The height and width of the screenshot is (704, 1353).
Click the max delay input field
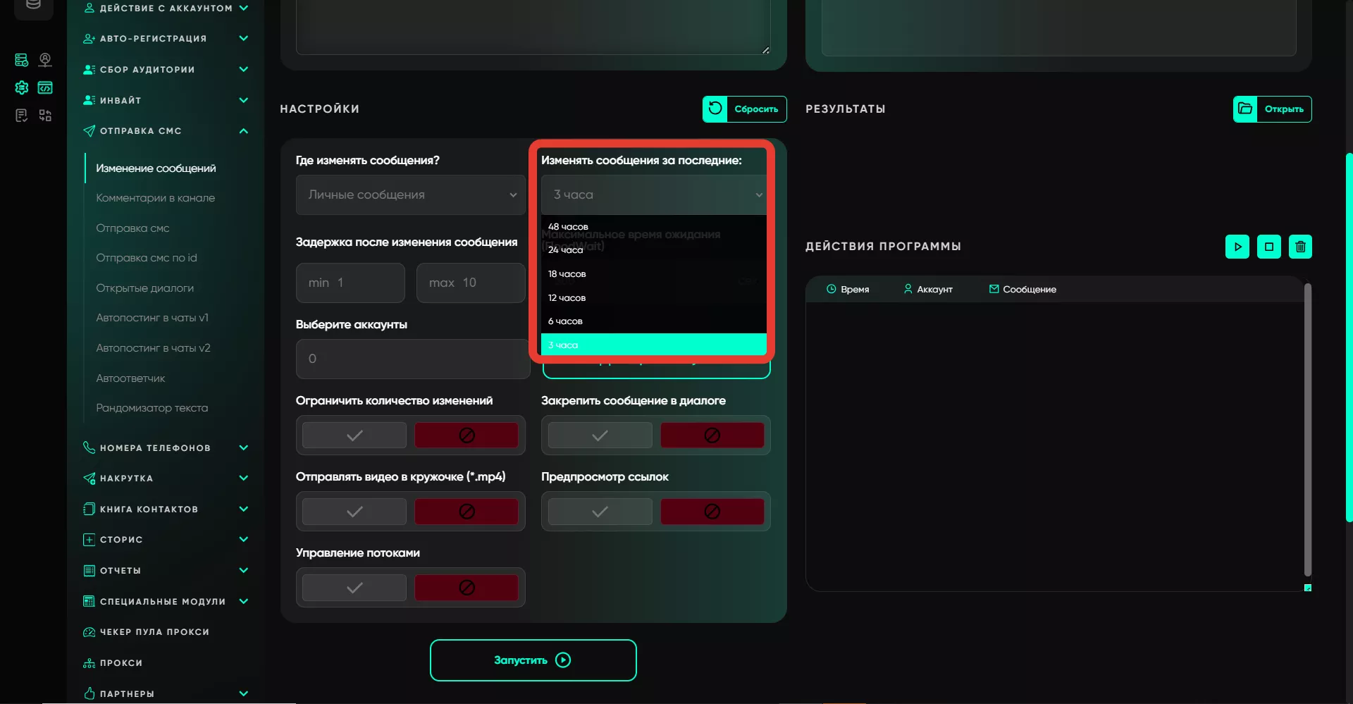point(471,283)
